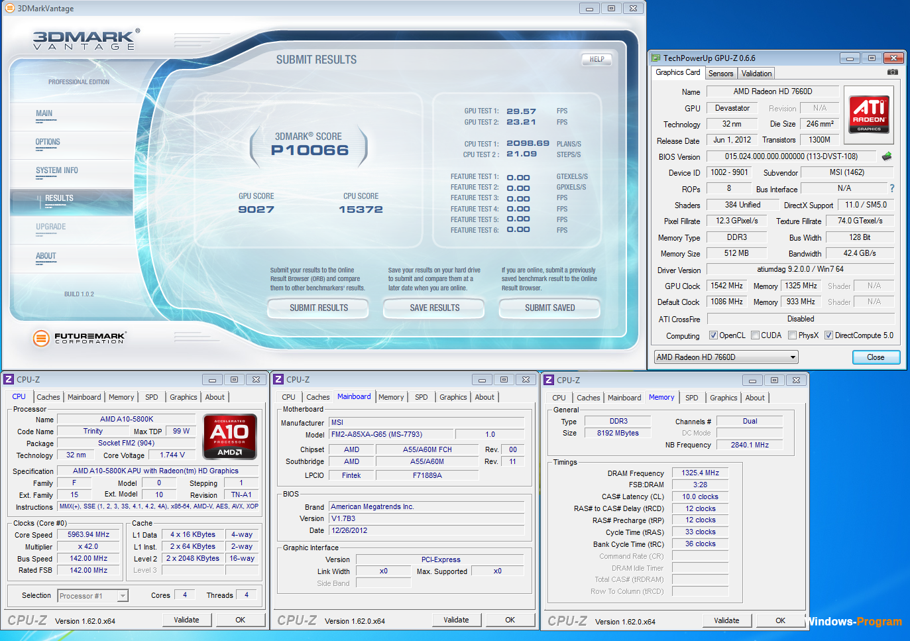Switch to the Validation tab in GPU-Z
Image resolution: width=910 pixels, height=641 pixels.
coord(756,74)
